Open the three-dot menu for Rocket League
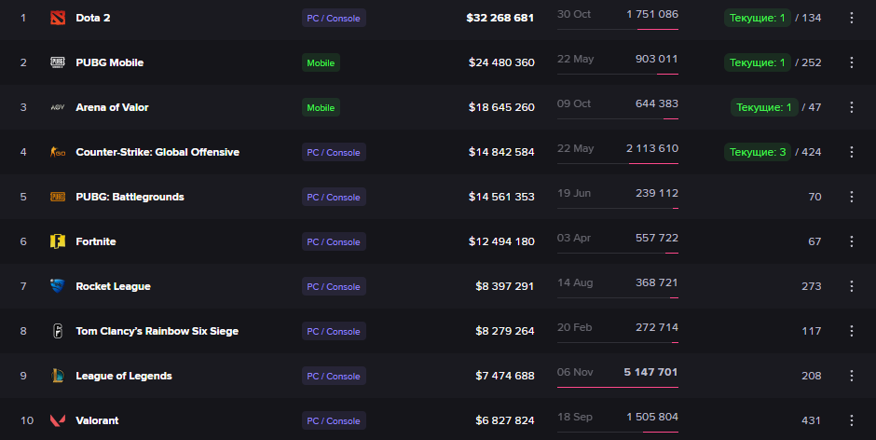Viewport: 876px width, 440px height. [x=852, y=286]
